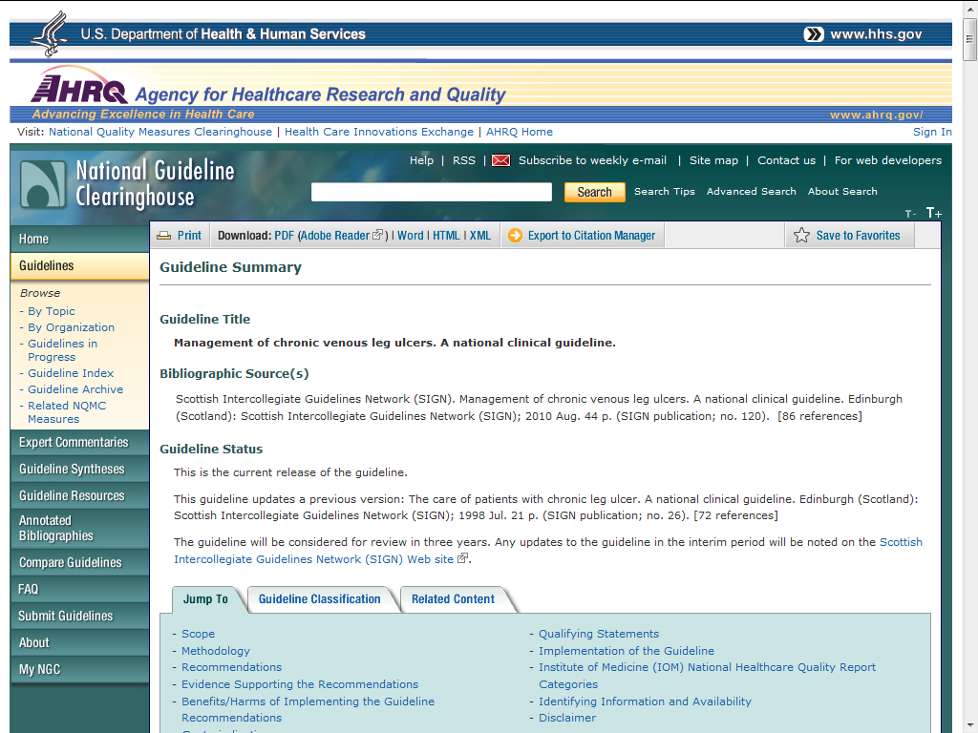Download the guideline as HTML
978x733 pixels.
[446, 236]
